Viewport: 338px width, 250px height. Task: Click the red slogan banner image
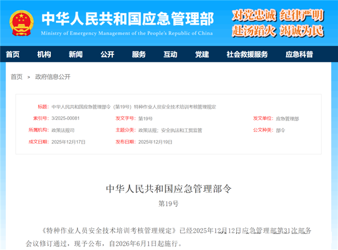[x=277, y=23]
